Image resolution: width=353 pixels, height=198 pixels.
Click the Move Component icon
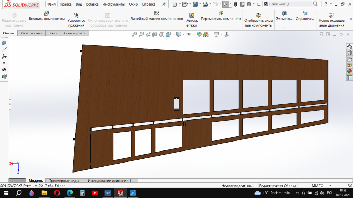point(221,13)
